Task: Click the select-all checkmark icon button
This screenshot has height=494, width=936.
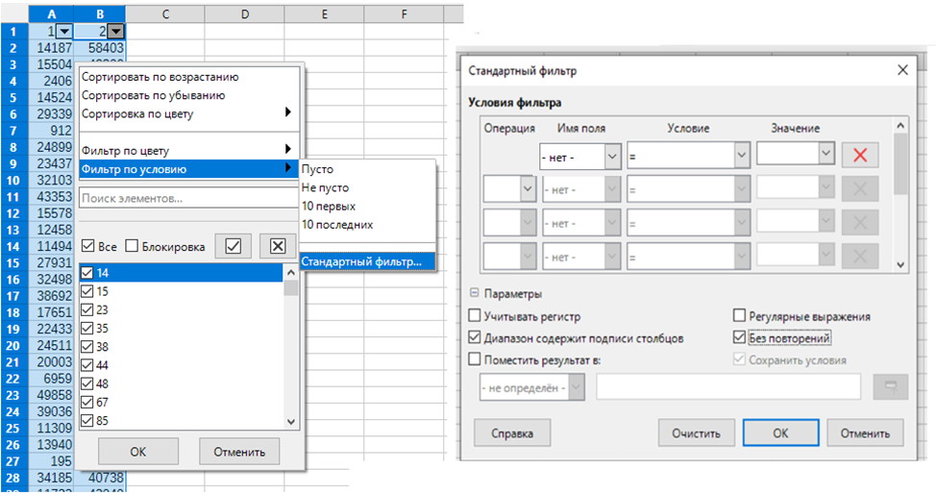Action: 233,246
